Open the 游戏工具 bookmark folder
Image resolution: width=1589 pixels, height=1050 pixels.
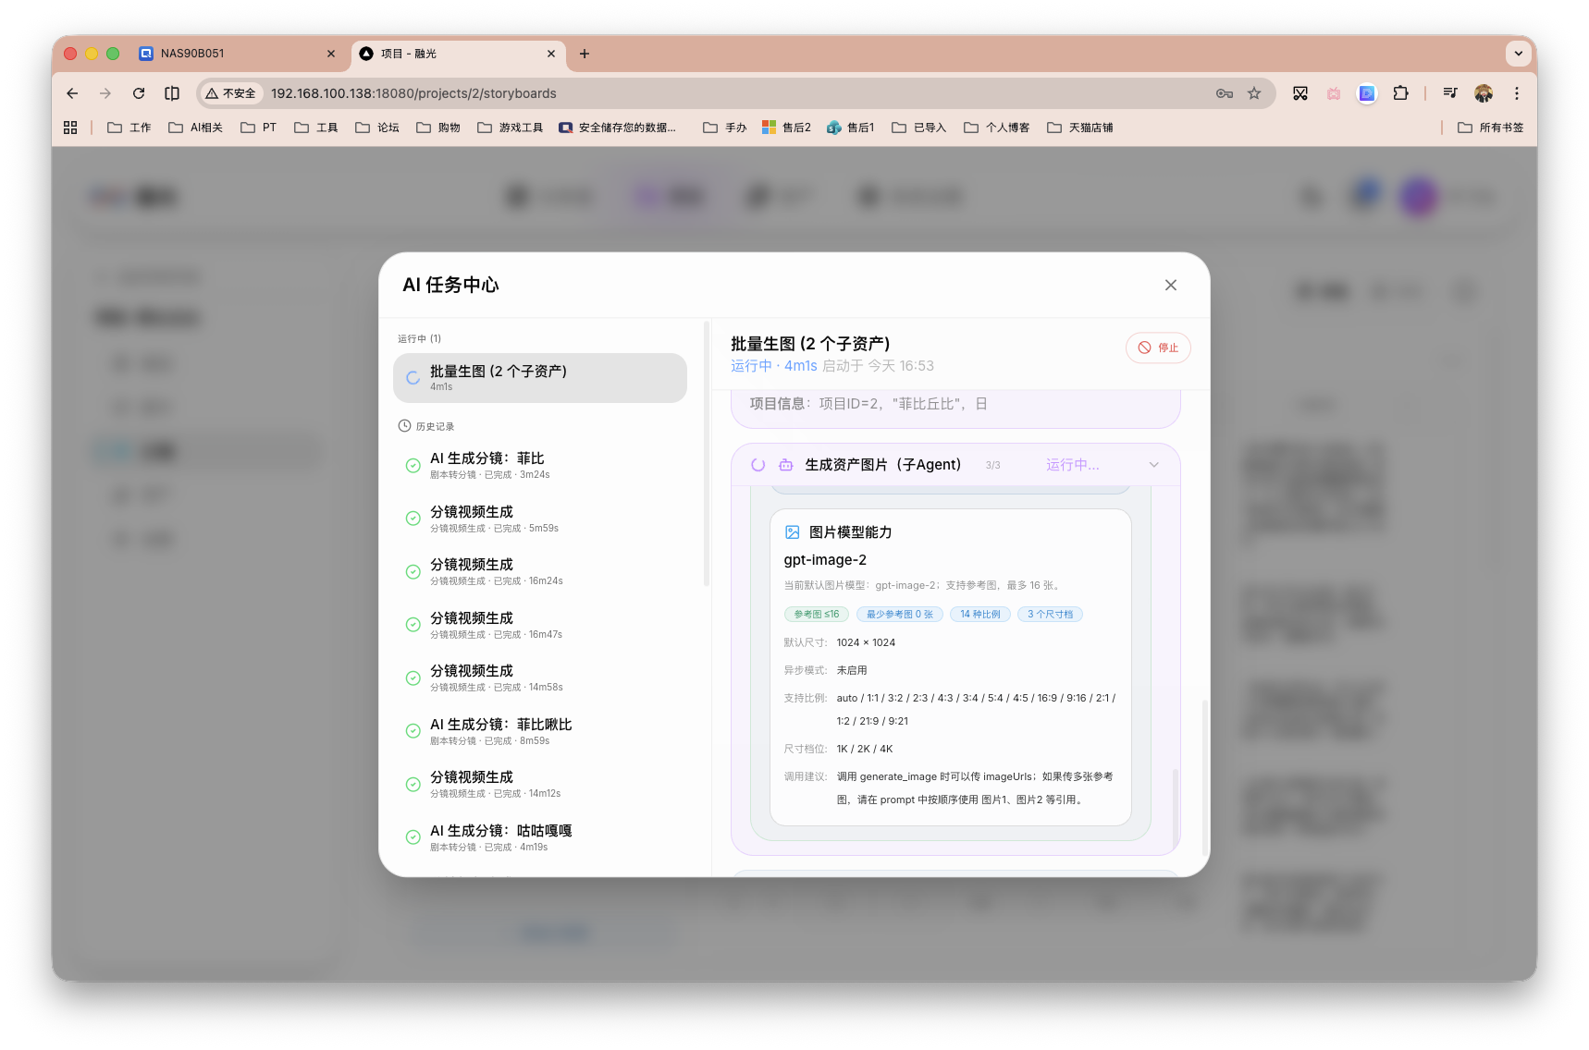[x=511, y=128]
